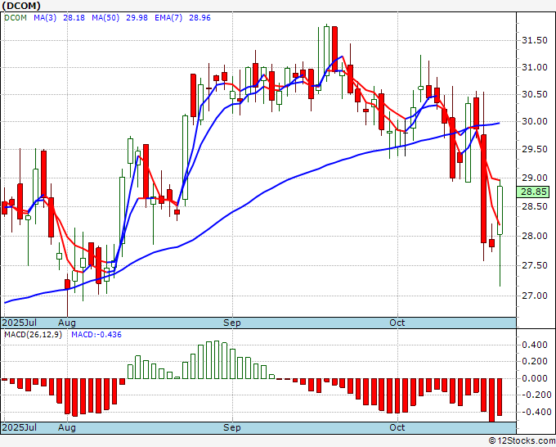Click the current price tag 28.85

pyautogui.click(x=533, y=192)
